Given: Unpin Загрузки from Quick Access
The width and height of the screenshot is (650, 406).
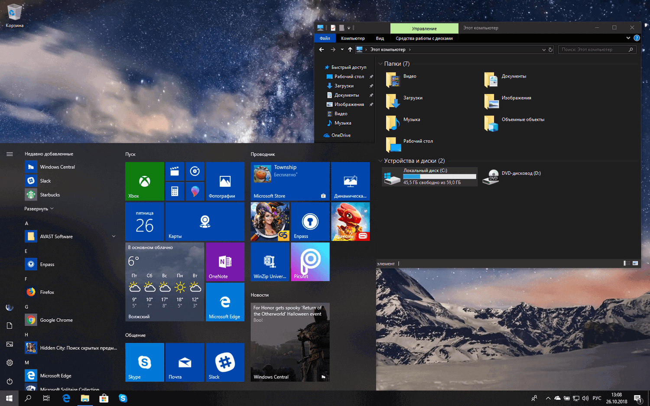Looking at the screenshot, I should 370,86.
